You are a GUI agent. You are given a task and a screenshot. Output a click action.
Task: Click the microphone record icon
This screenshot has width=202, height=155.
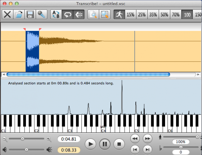click(x=41, y=15)
